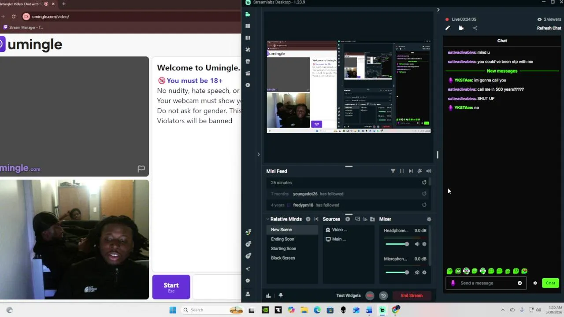Open Stream Manager bookmark in browser
Viewport: 564px width, 317px height.
coord(23,27)
